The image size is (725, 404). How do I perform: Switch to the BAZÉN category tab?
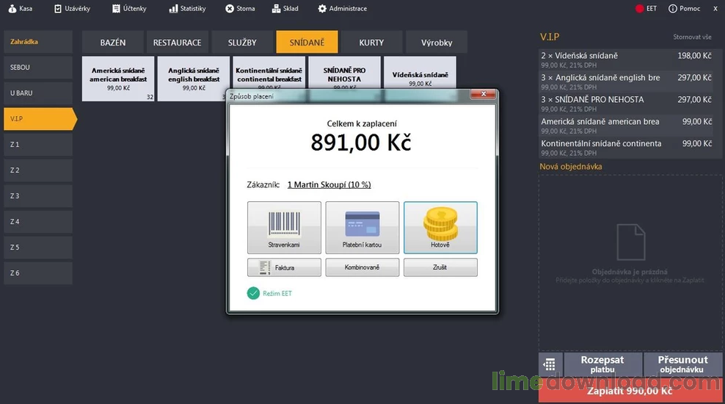click(113, 42)
